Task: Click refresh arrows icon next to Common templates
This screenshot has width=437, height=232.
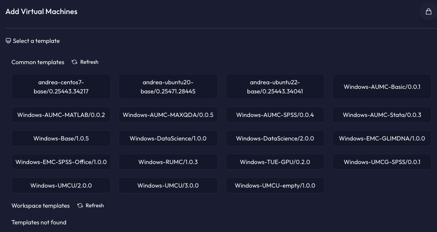Action: point(74,62)
